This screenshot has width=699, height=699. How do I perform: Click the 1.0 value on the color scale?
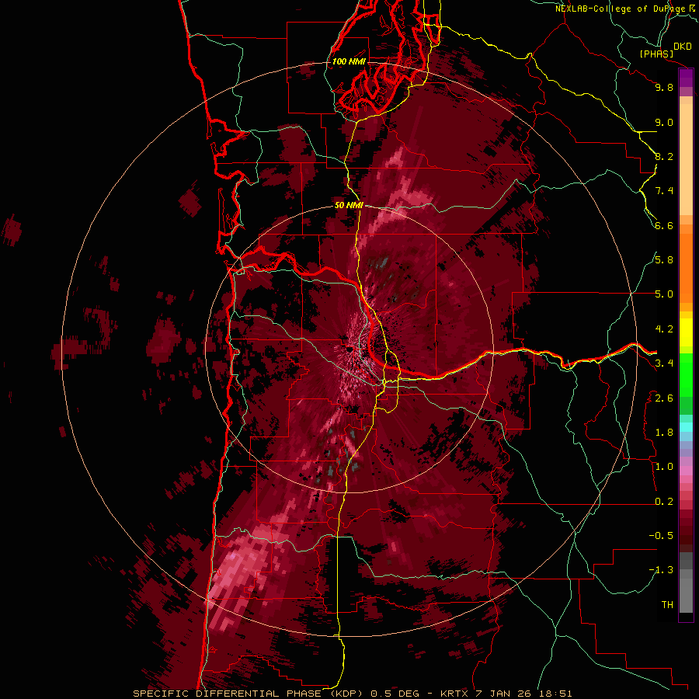[664, 467]
